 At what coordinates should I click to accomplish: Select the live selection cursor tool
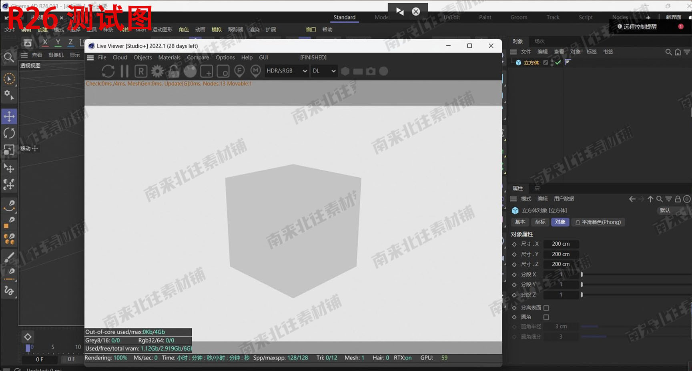tap(9, 79)
